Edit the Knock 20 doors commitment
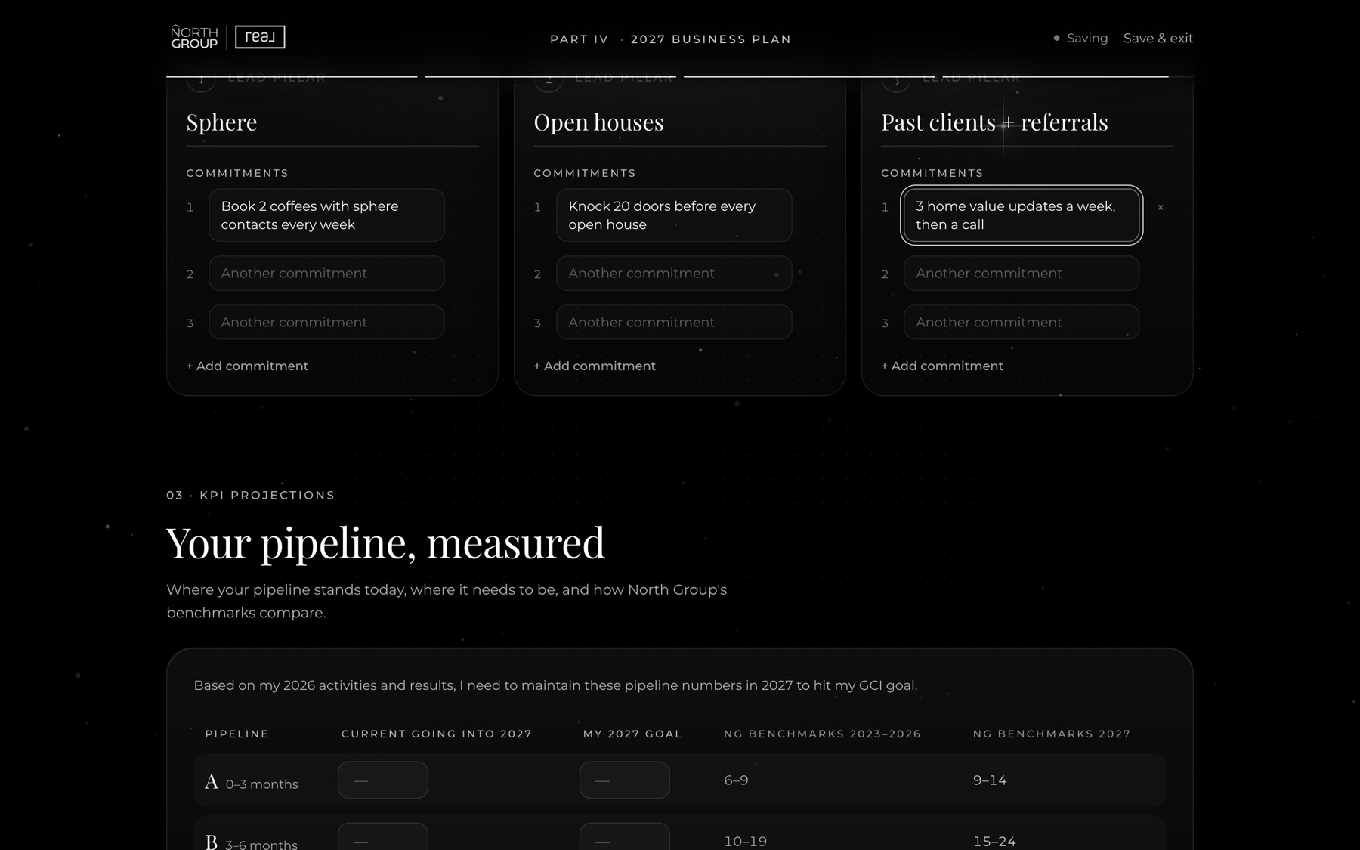Screen dimensions: 1360x850 pos(674,215)
